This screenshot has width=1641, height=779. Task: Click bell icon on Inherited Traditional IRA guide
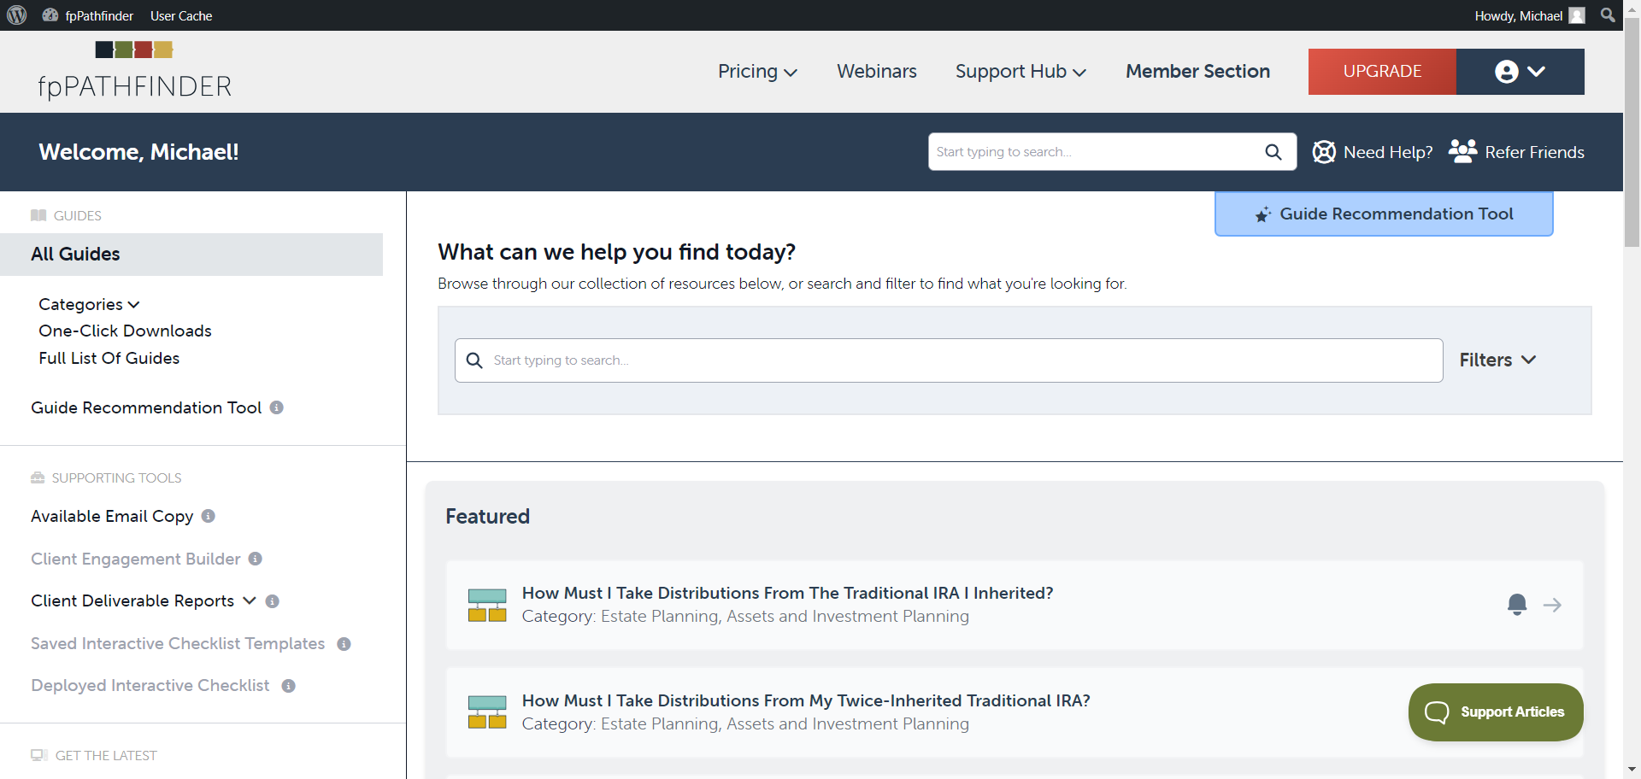pyautogui.click(x=1517, y=605)
